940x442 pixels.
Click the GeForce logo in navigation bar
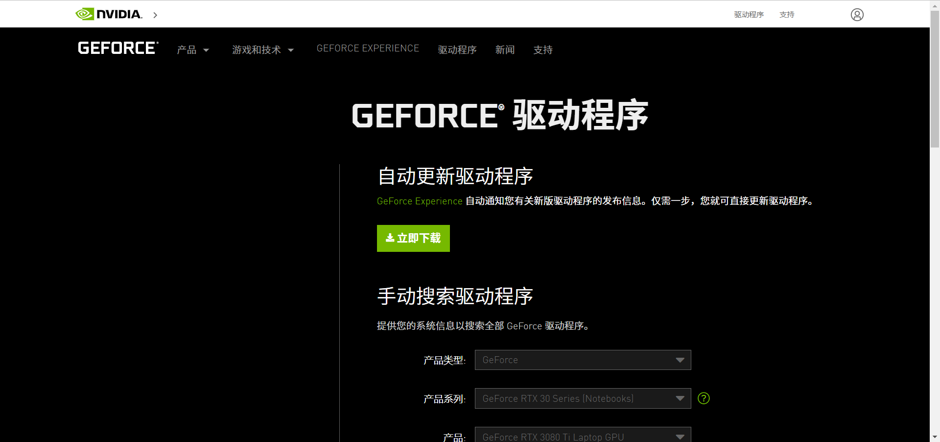pyautogui.click(x=118, y=48)
